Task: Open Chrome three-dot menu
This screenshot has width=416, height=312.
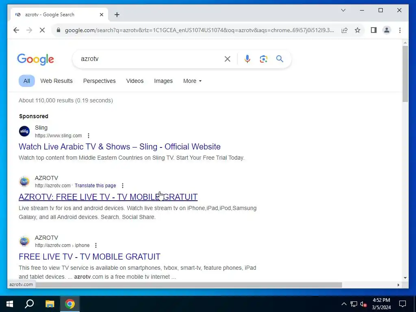Action: click(400, 30)
